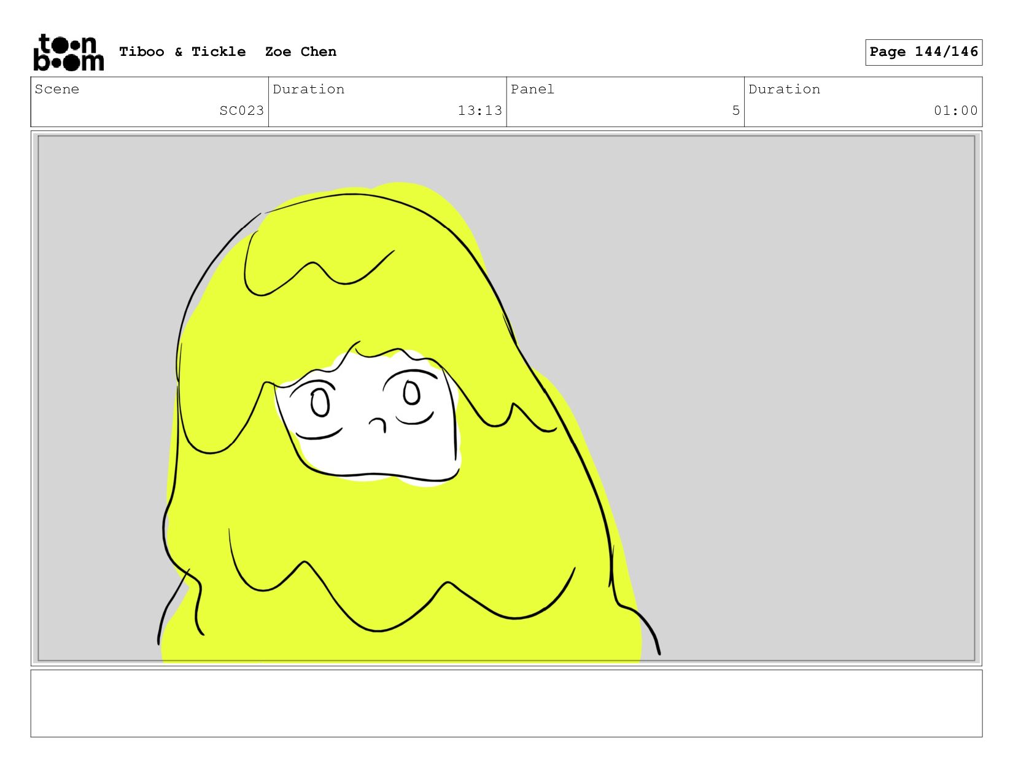Select the panel number 5 value
This screenshot has height=783, width=1013.
(735, 111)
